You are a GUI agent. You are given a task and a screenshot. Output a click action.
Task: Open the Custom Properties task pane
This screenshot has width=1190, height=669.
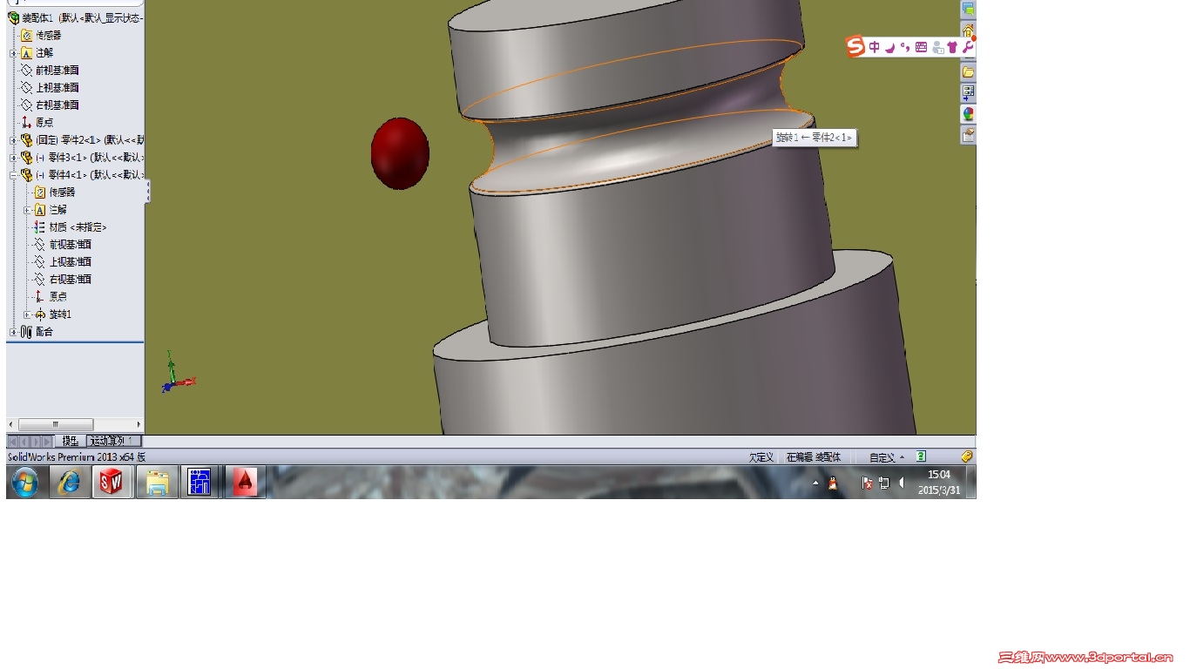click(968, 135)
